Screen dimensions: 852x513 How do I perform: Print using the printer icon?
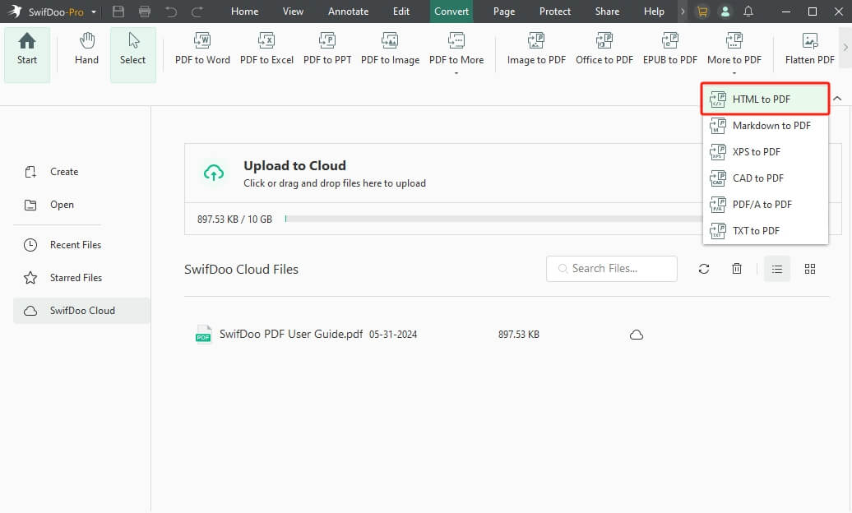pyautogui.click(x=145, y=12)
